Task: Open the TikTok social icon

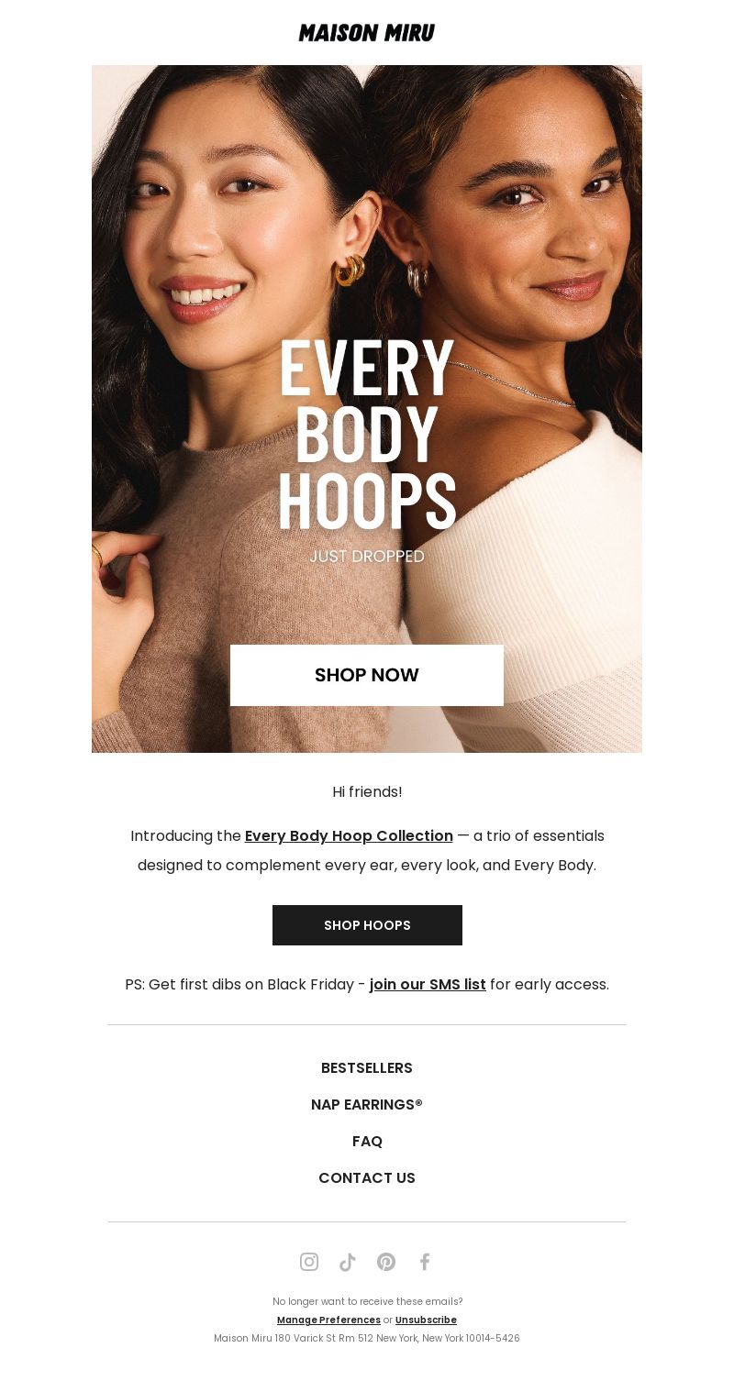Action: [x=347, y=1262]
